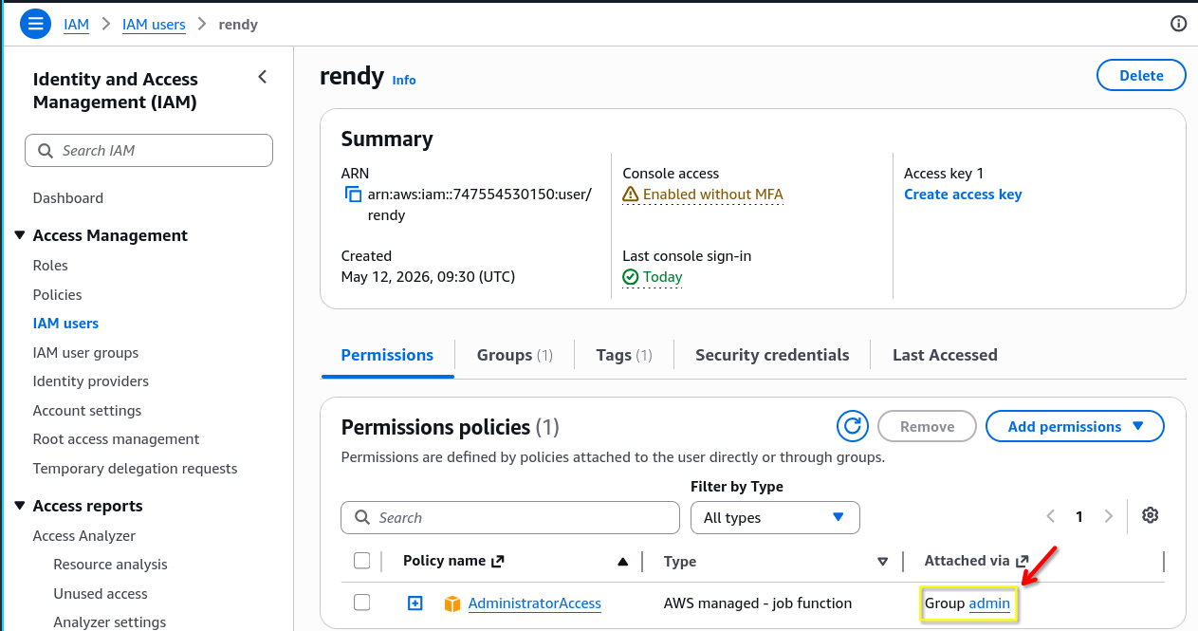Viewport: 1198px width, 631px height.
Task: Click the Delete user button
Action: pyautogui.click(x=1141, y=75)
